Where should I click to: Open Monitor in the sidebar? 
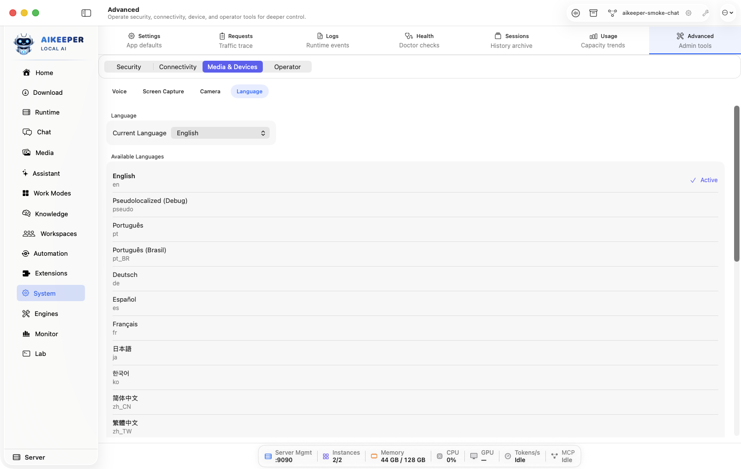[x=50, y=334]
